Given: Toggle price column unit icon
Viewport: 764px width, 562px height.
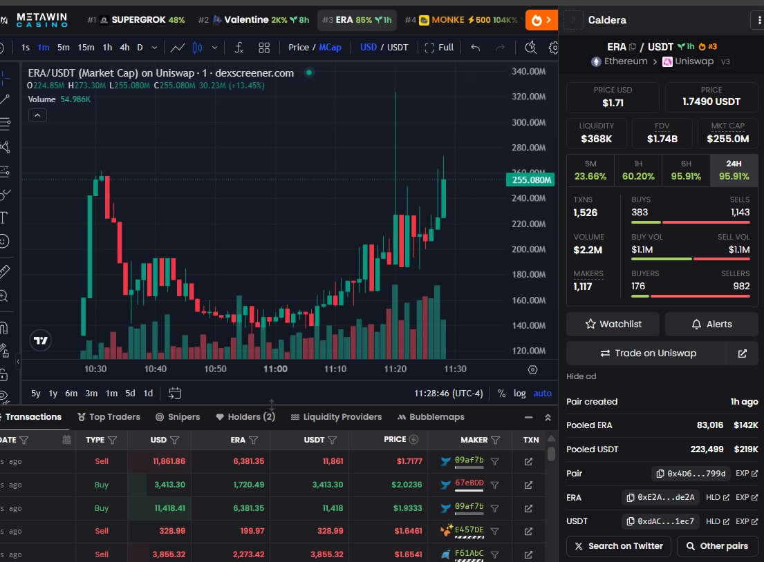Looking at the screenshot, I should pos(413,439).
